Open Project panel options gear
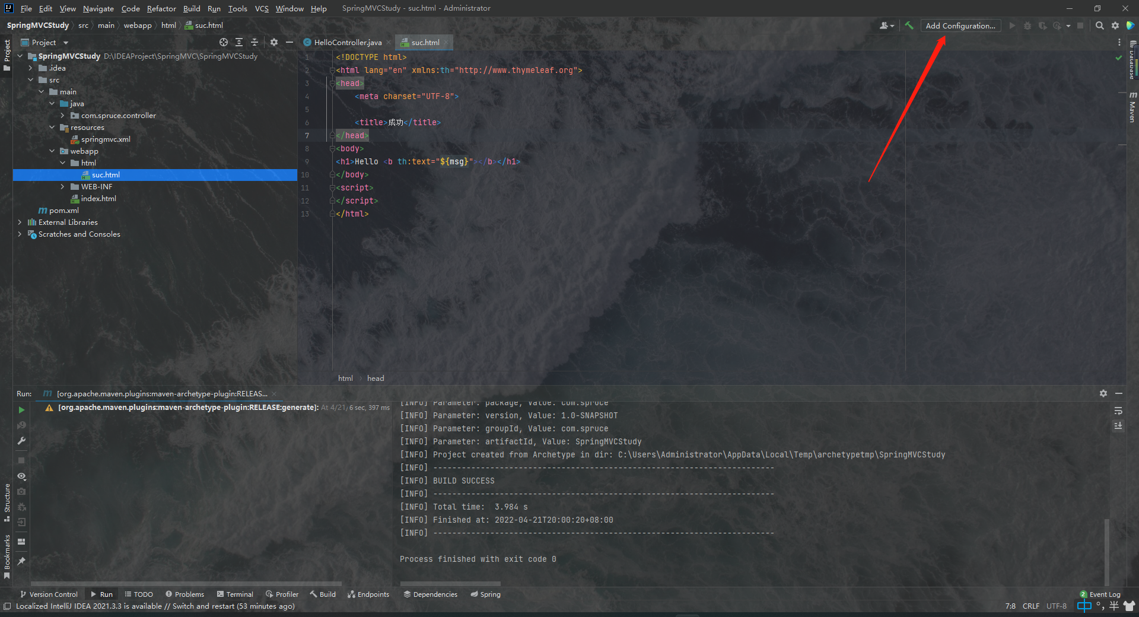The height and width of the screenshot is (617, 1139). pyautogui.click(x=274, y=42)
